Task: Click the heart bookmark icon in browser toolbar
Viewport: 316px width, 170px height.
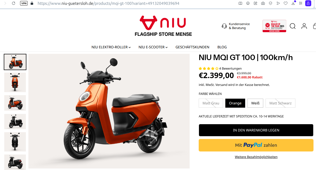Action: (x=286, y=3)
